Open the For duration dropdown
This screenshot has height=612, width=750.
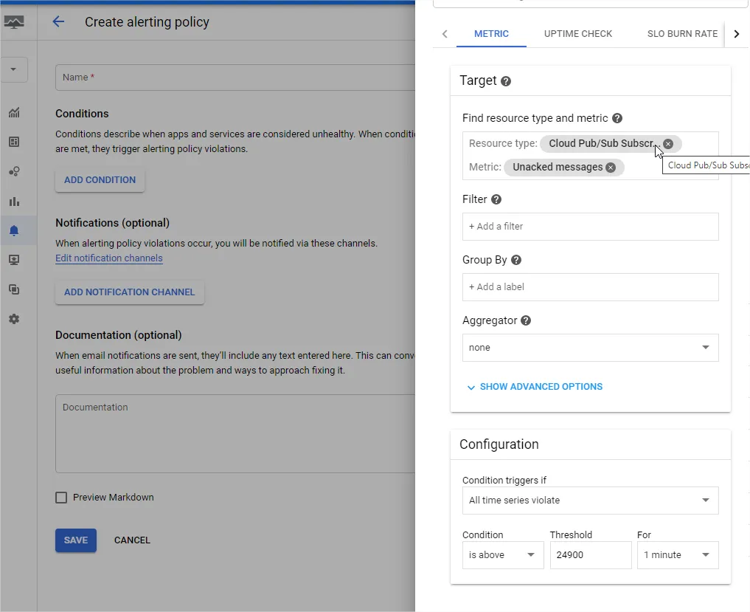[x=677, y=555]
